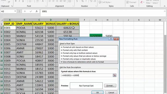Click OK in New Formatting Rule dialog
Viewport: 167px width, 94px height.
click(x=97, y=92)
